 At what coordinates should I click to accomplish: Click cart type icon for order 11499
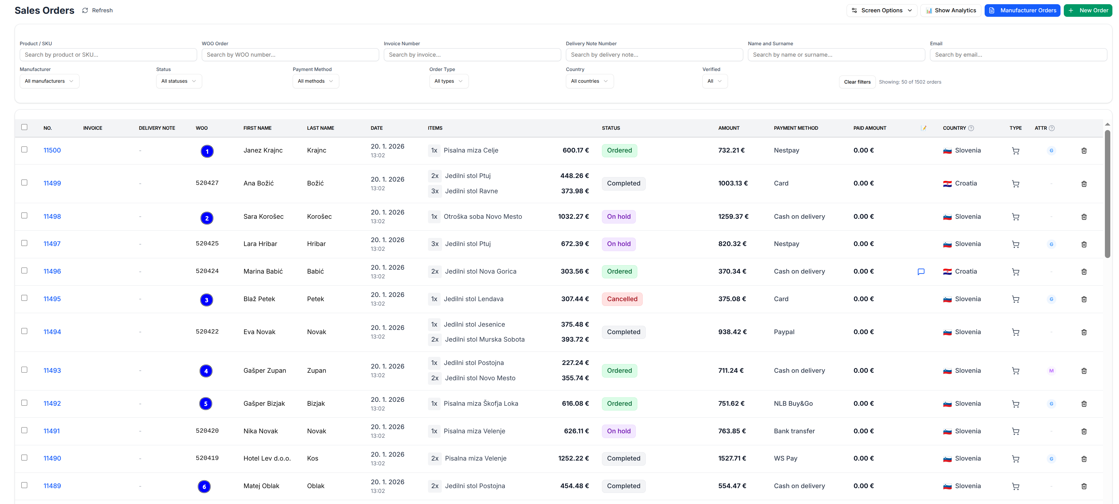pyautogui.click(x=1015, y=184)
